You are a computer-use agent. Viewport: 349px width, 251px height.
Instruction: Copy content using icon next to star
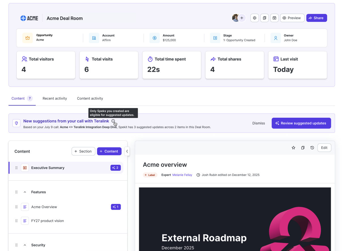(303, 148)
